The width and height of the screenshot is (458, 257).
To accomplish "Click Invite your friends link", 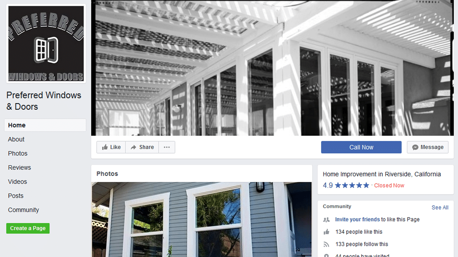I will point(357,220).
